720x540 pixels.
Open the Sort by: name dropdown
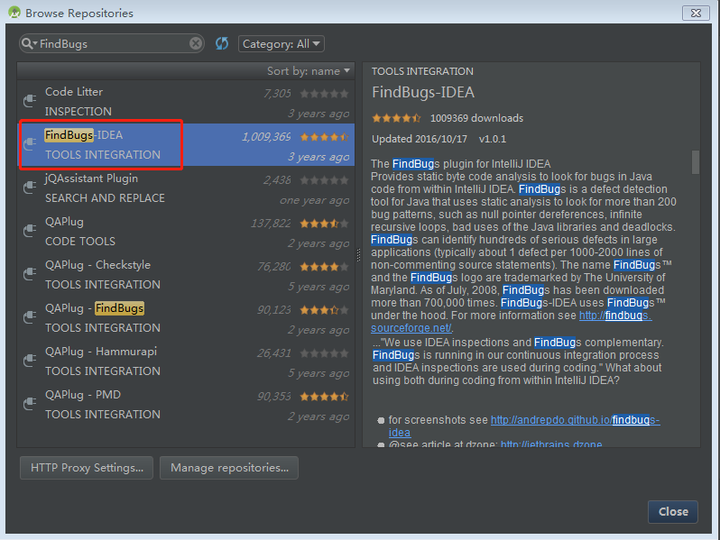(309, 71)
